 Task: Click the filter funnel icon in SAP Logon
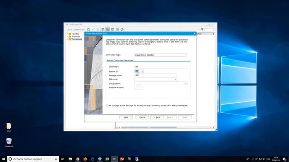202,30
